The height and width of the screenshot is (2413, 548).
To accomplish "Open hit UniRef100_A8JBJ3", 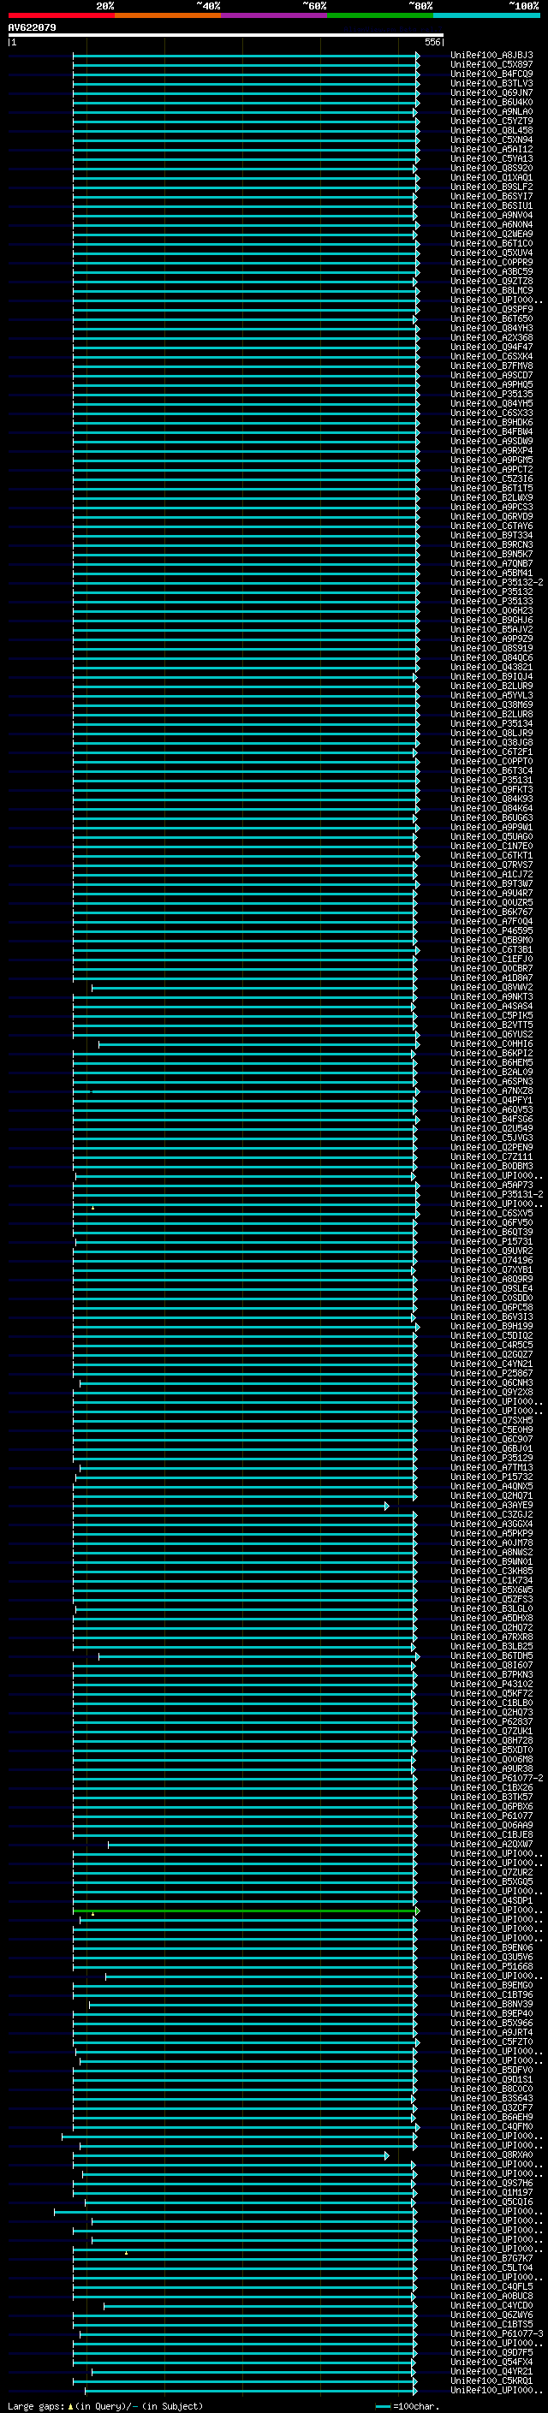I will coord(491,56).
